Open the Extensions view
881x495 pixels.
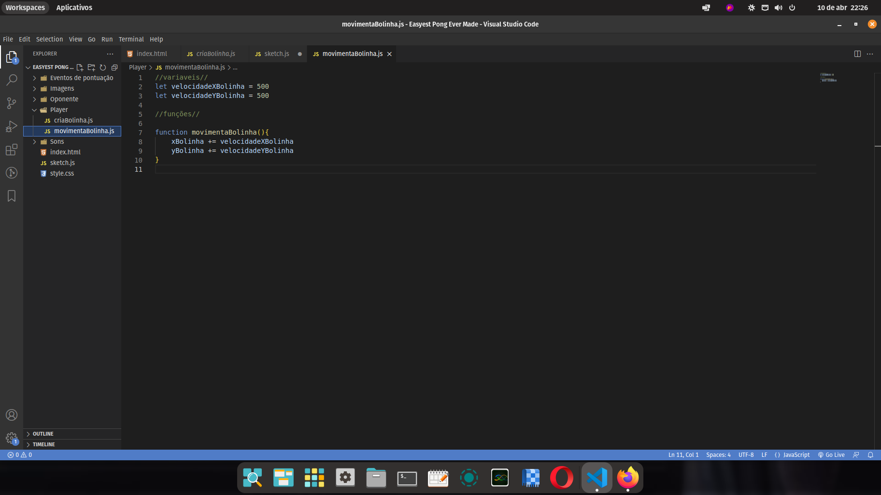[12, 150]
